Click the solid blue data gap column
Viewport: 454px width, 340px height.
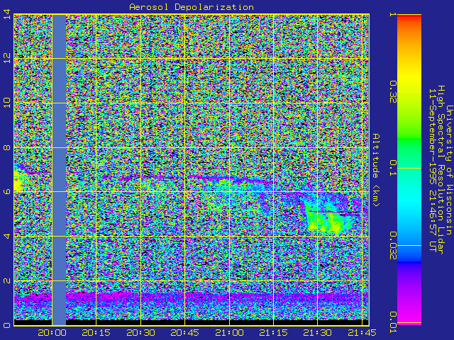coord(59,170)
